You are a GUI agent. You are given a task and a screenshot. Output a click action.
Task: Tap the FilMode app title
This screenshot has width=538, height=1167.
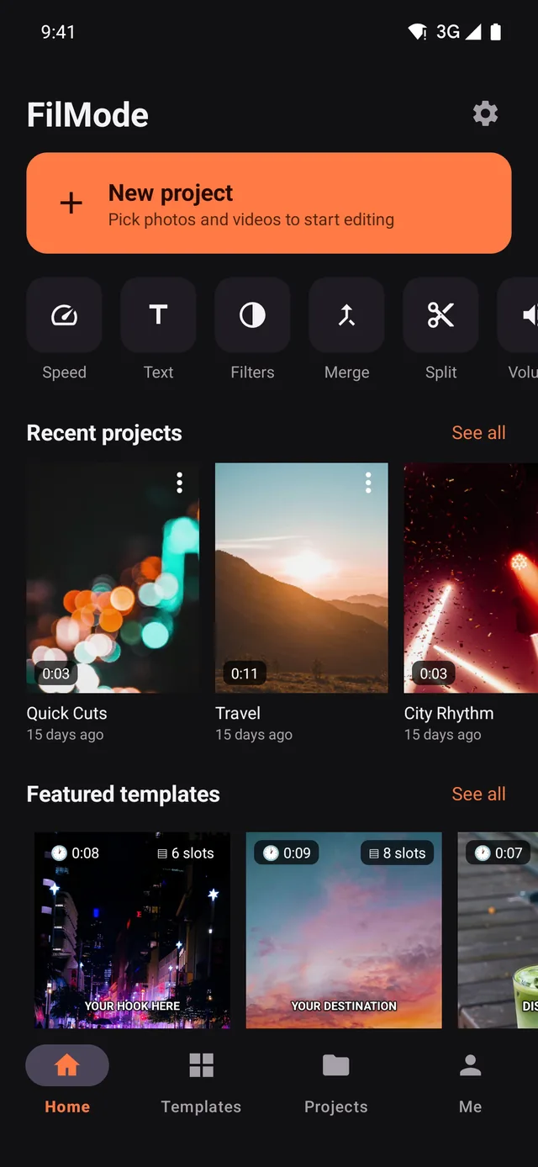[87, 115]
